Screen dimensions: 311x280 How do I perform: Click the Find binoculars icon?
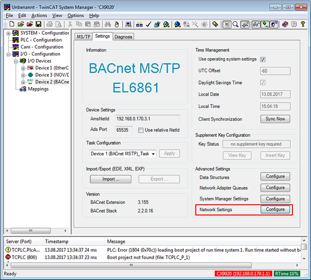point(108,24)
